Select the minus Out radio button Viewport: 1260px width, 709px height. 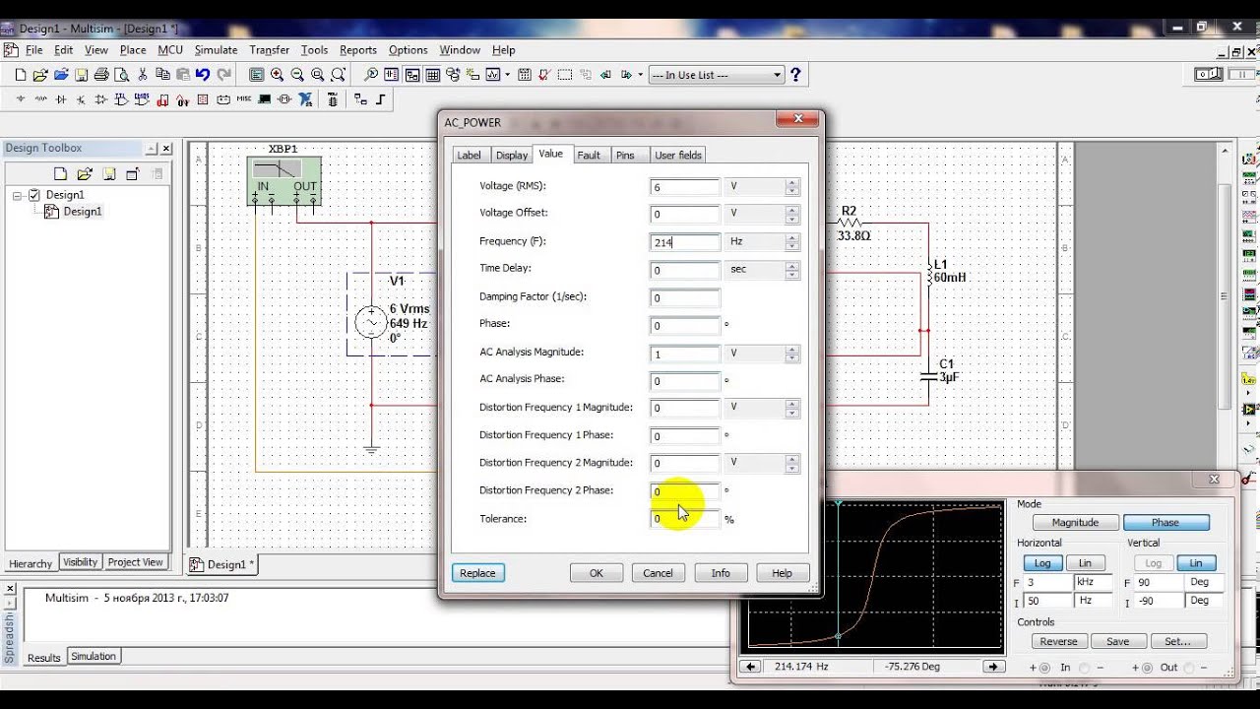tap(1189, 668)
